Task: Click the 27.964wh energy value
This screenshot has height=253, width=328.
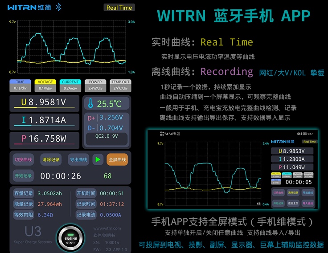Action: pyautogui.click(x=50, y=204)
